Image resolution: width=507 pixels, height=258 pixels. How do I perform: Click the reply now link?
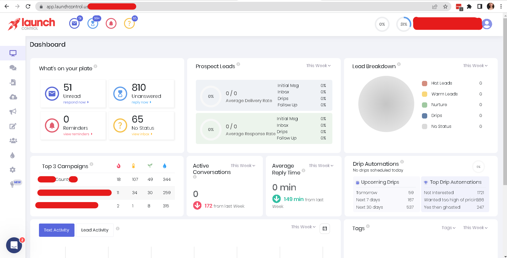pos(142,102)
